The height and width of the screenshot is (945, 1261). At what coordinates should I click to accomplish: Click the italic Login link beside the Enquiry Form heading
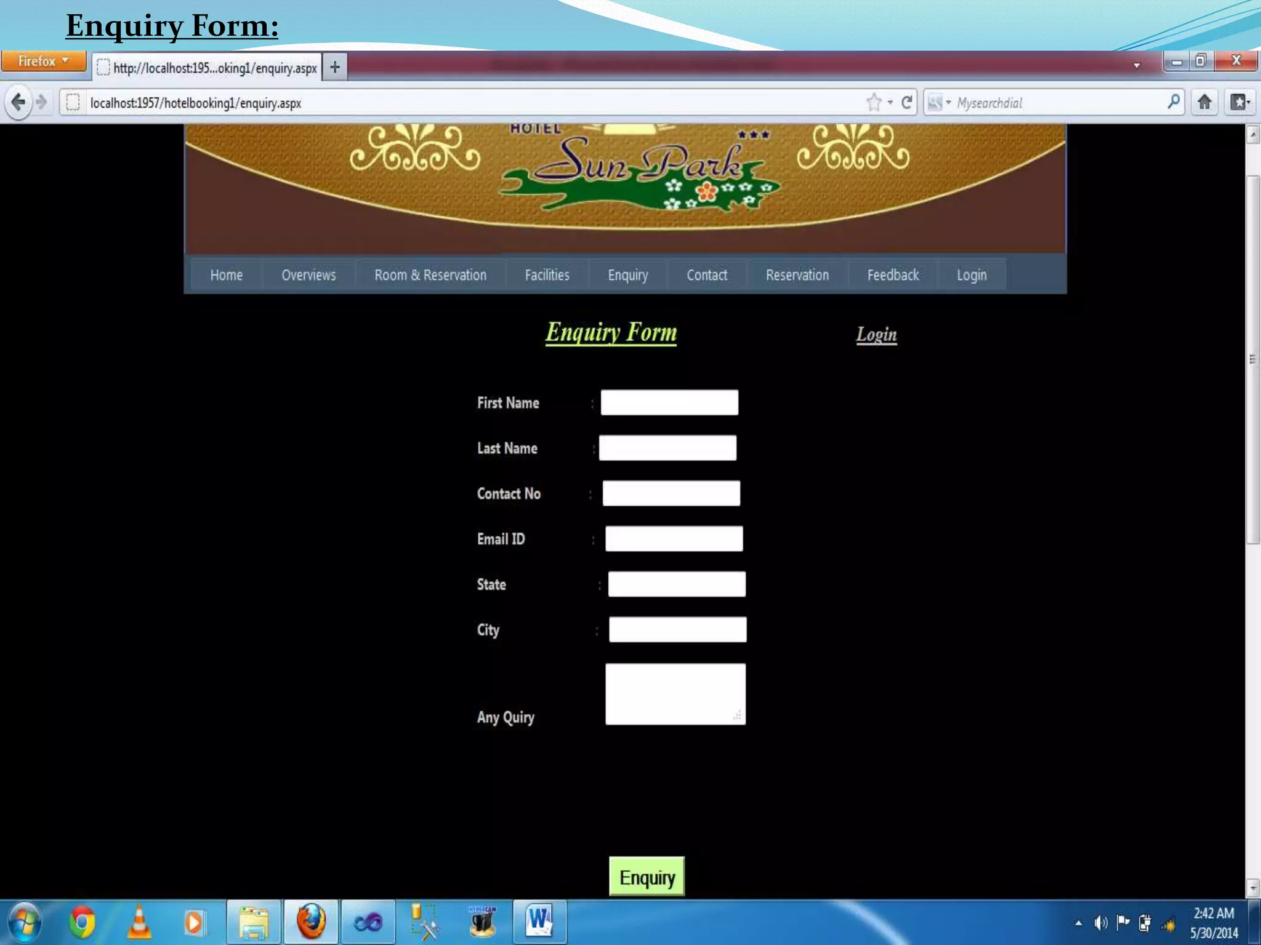[x=876, y=335]
